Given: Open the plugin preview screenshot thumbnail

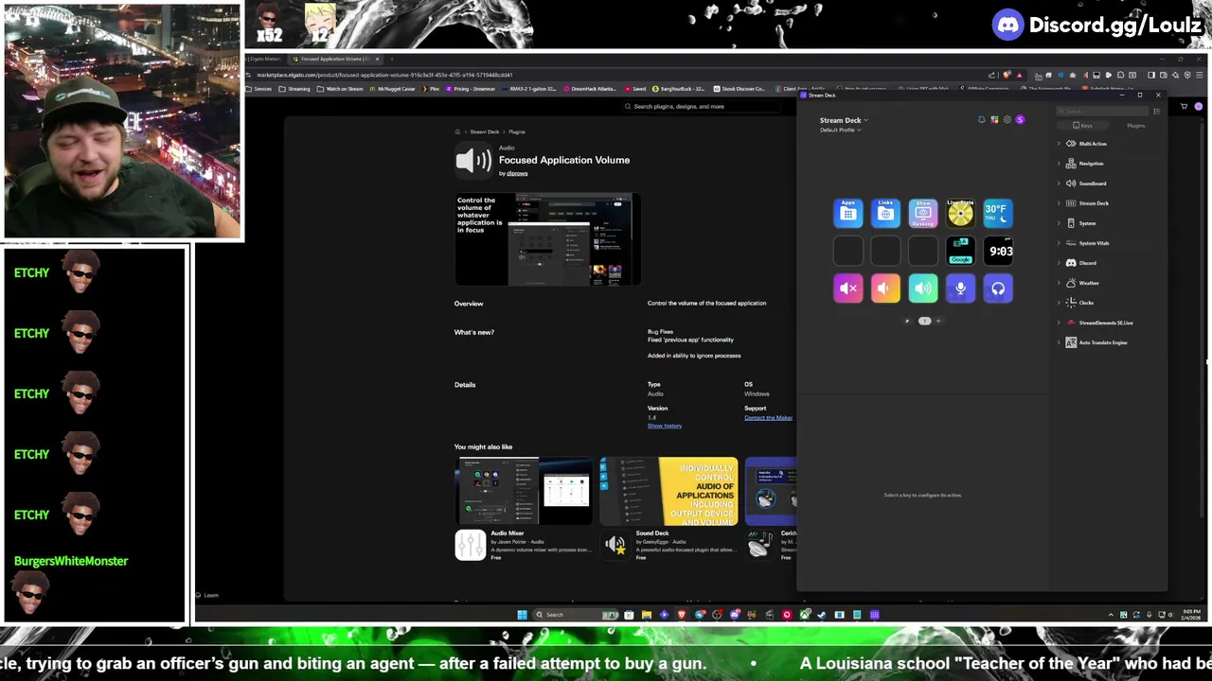Looking at the screenshot, I should 548,239.
